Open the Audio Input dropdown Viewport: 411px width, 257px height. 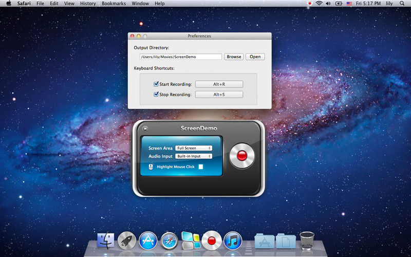tap(194, 156)
